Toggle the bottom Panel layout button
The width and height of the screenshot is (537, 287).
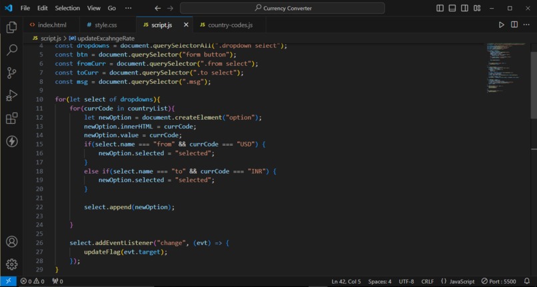pyautogui.click(x=452, y=8)
